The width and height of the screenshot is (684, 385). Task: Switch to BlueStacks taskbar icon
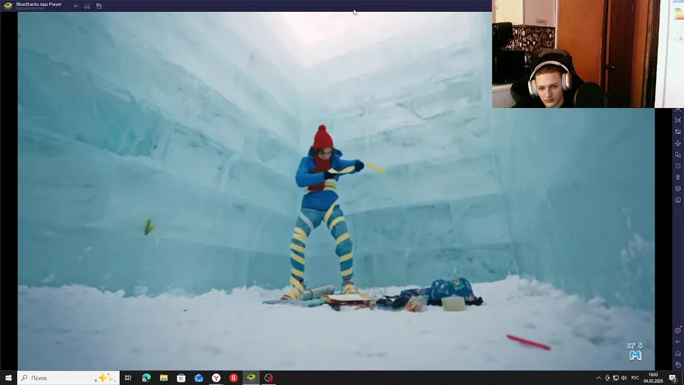[x=251, y=378]
